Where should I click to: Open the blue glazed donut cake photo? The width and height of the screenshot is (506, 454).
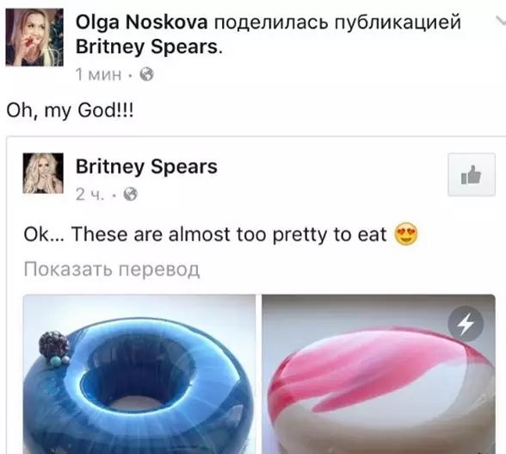point(139,374)
